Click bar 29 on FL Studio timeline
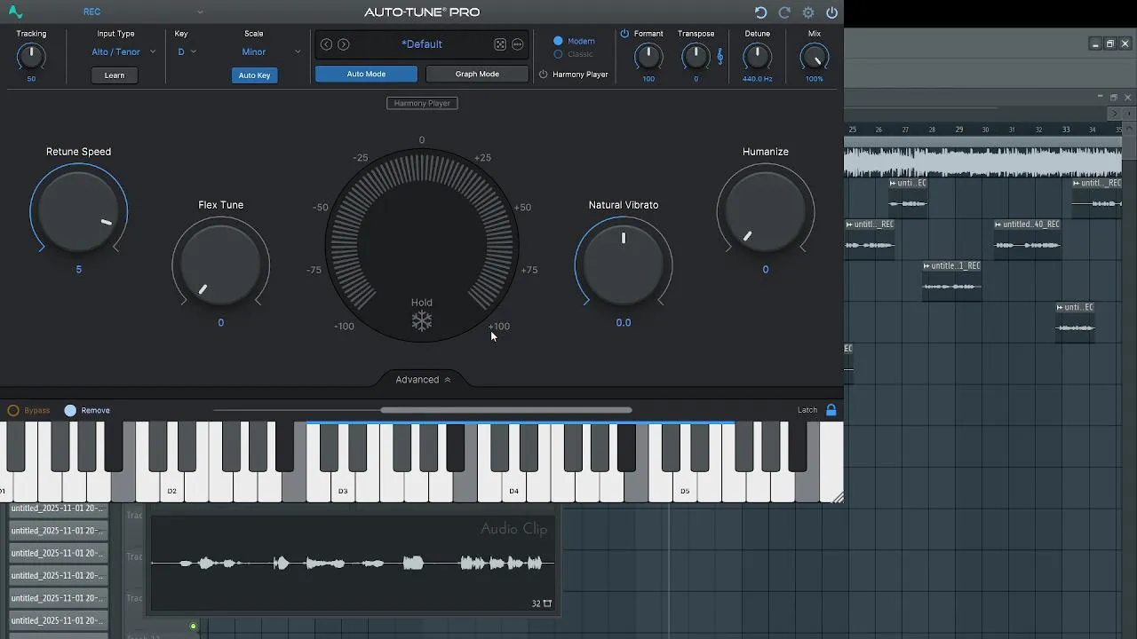Screen dimensions: 1137x639 (x=958, y=130)
